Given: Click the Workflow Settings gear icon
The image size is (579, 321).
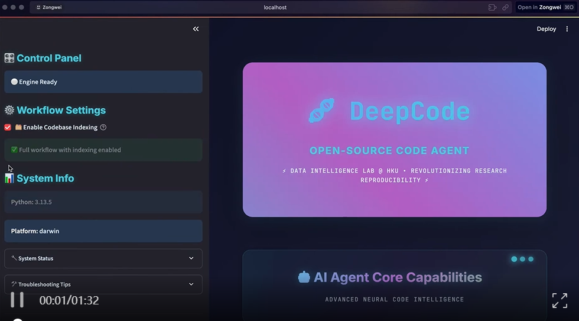Looking at the screenshot, I should 9,110.
